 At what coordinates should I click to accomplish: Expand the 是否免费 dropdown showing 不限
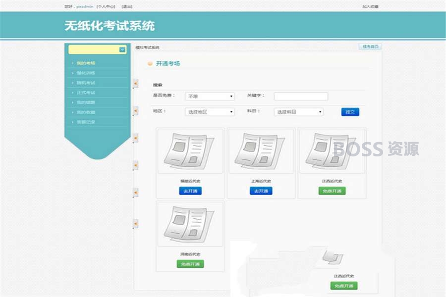(x=210, y=97)
